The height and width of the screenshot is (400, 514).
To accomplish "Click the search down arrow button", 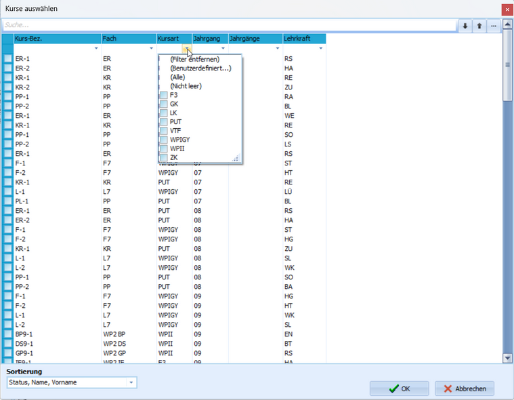I will [465, 26].
